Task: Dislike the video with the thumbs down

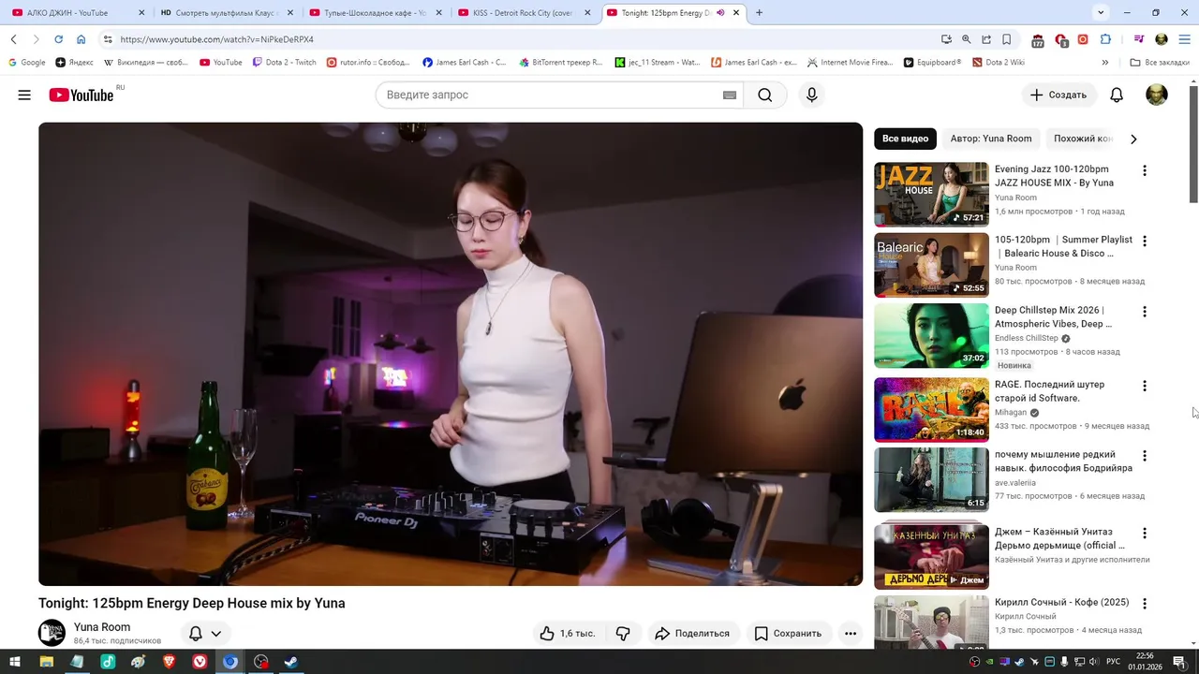Action: (x=623, y=634)
